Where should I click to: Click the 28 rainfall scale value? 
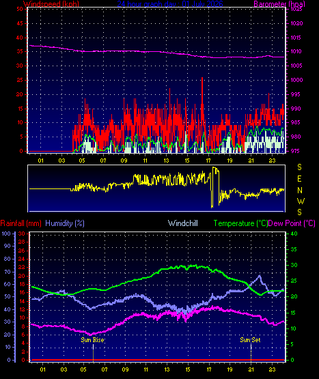click(22, 242)
